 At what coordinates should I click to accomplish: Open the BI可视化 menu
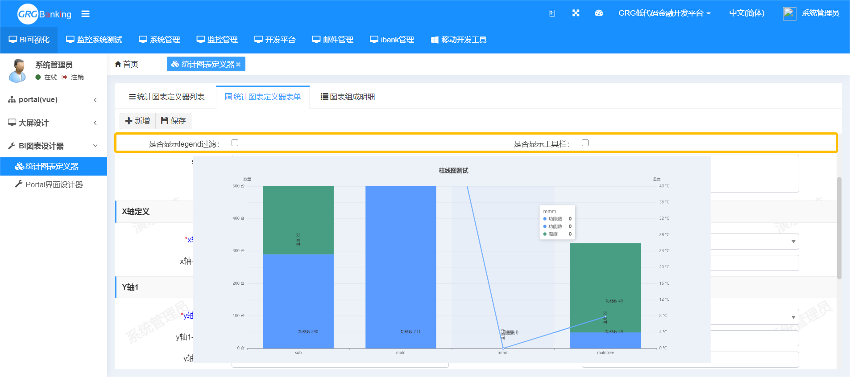click(29, 40)
